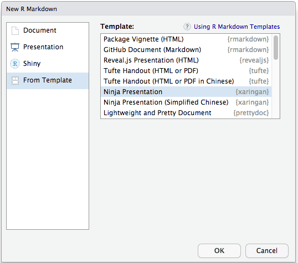
Task: Dismiss dialog with Cancel button
Action: 267,251
